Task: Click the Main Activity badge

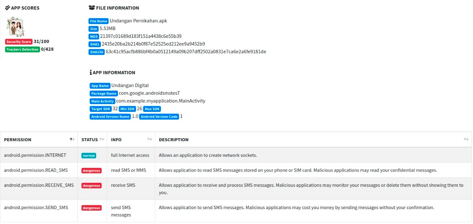Action: 102,101
